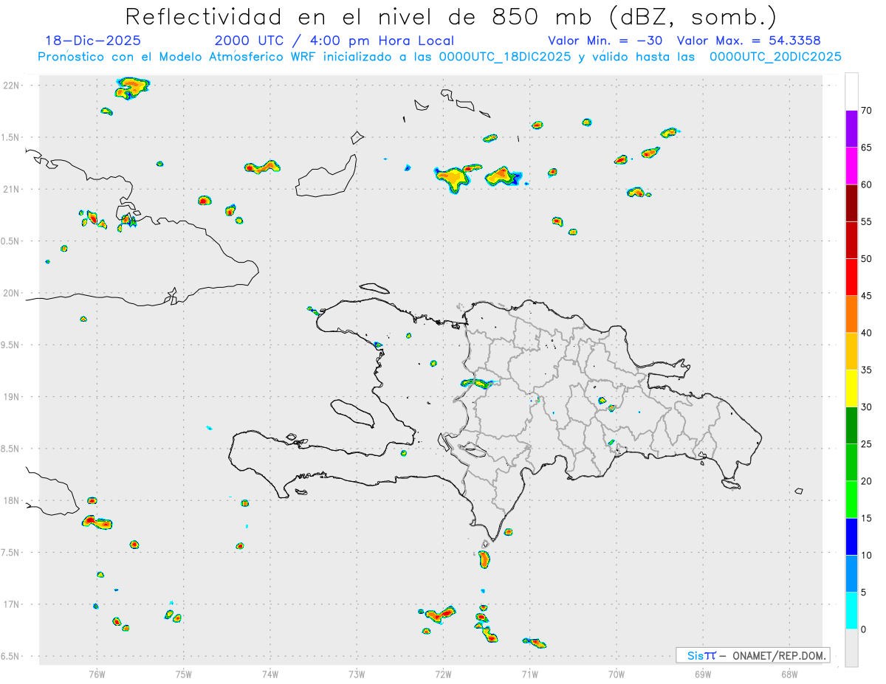Click the '20N' latitude label
This screenshot has height=684, width=886.
[11, 293]
